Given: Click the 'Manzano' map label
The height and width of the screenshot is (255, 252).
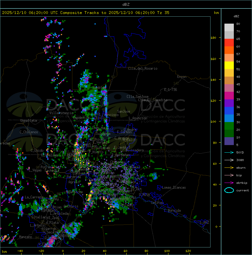Looking at the screenshot, I should tap(25, 237).
